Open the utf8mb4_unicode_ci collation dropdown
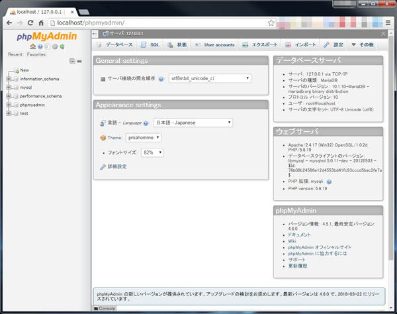397x314 pixels. tap(210, 78)
